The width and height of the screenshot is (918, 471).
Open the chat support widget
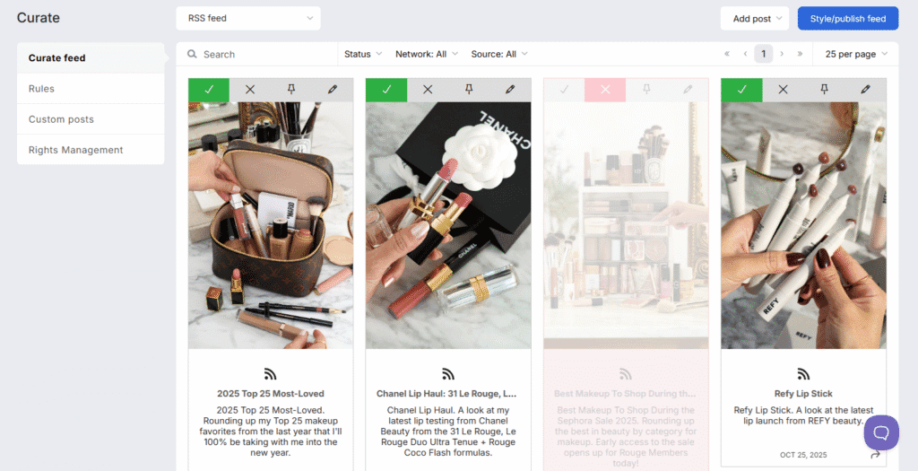coord(881,433)
